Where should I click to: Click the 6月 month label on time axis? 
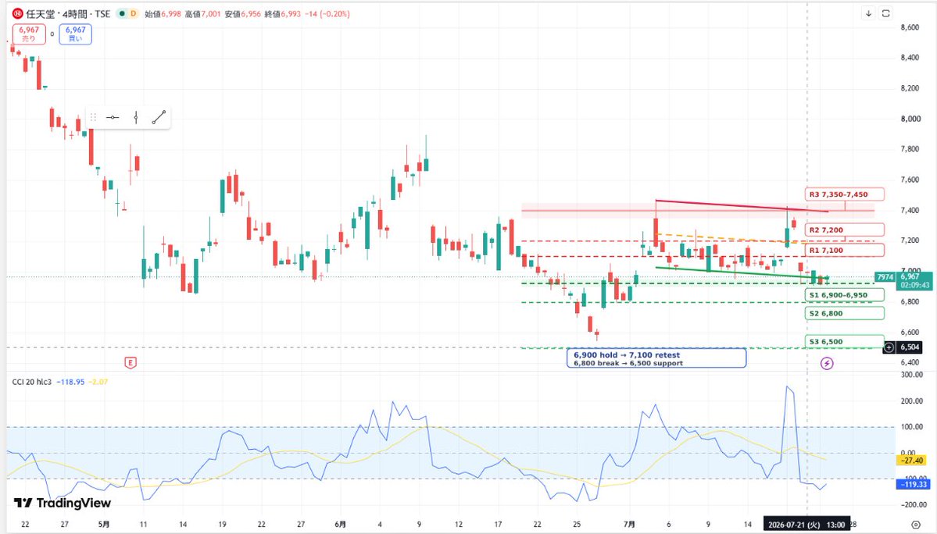click(340, 525)
